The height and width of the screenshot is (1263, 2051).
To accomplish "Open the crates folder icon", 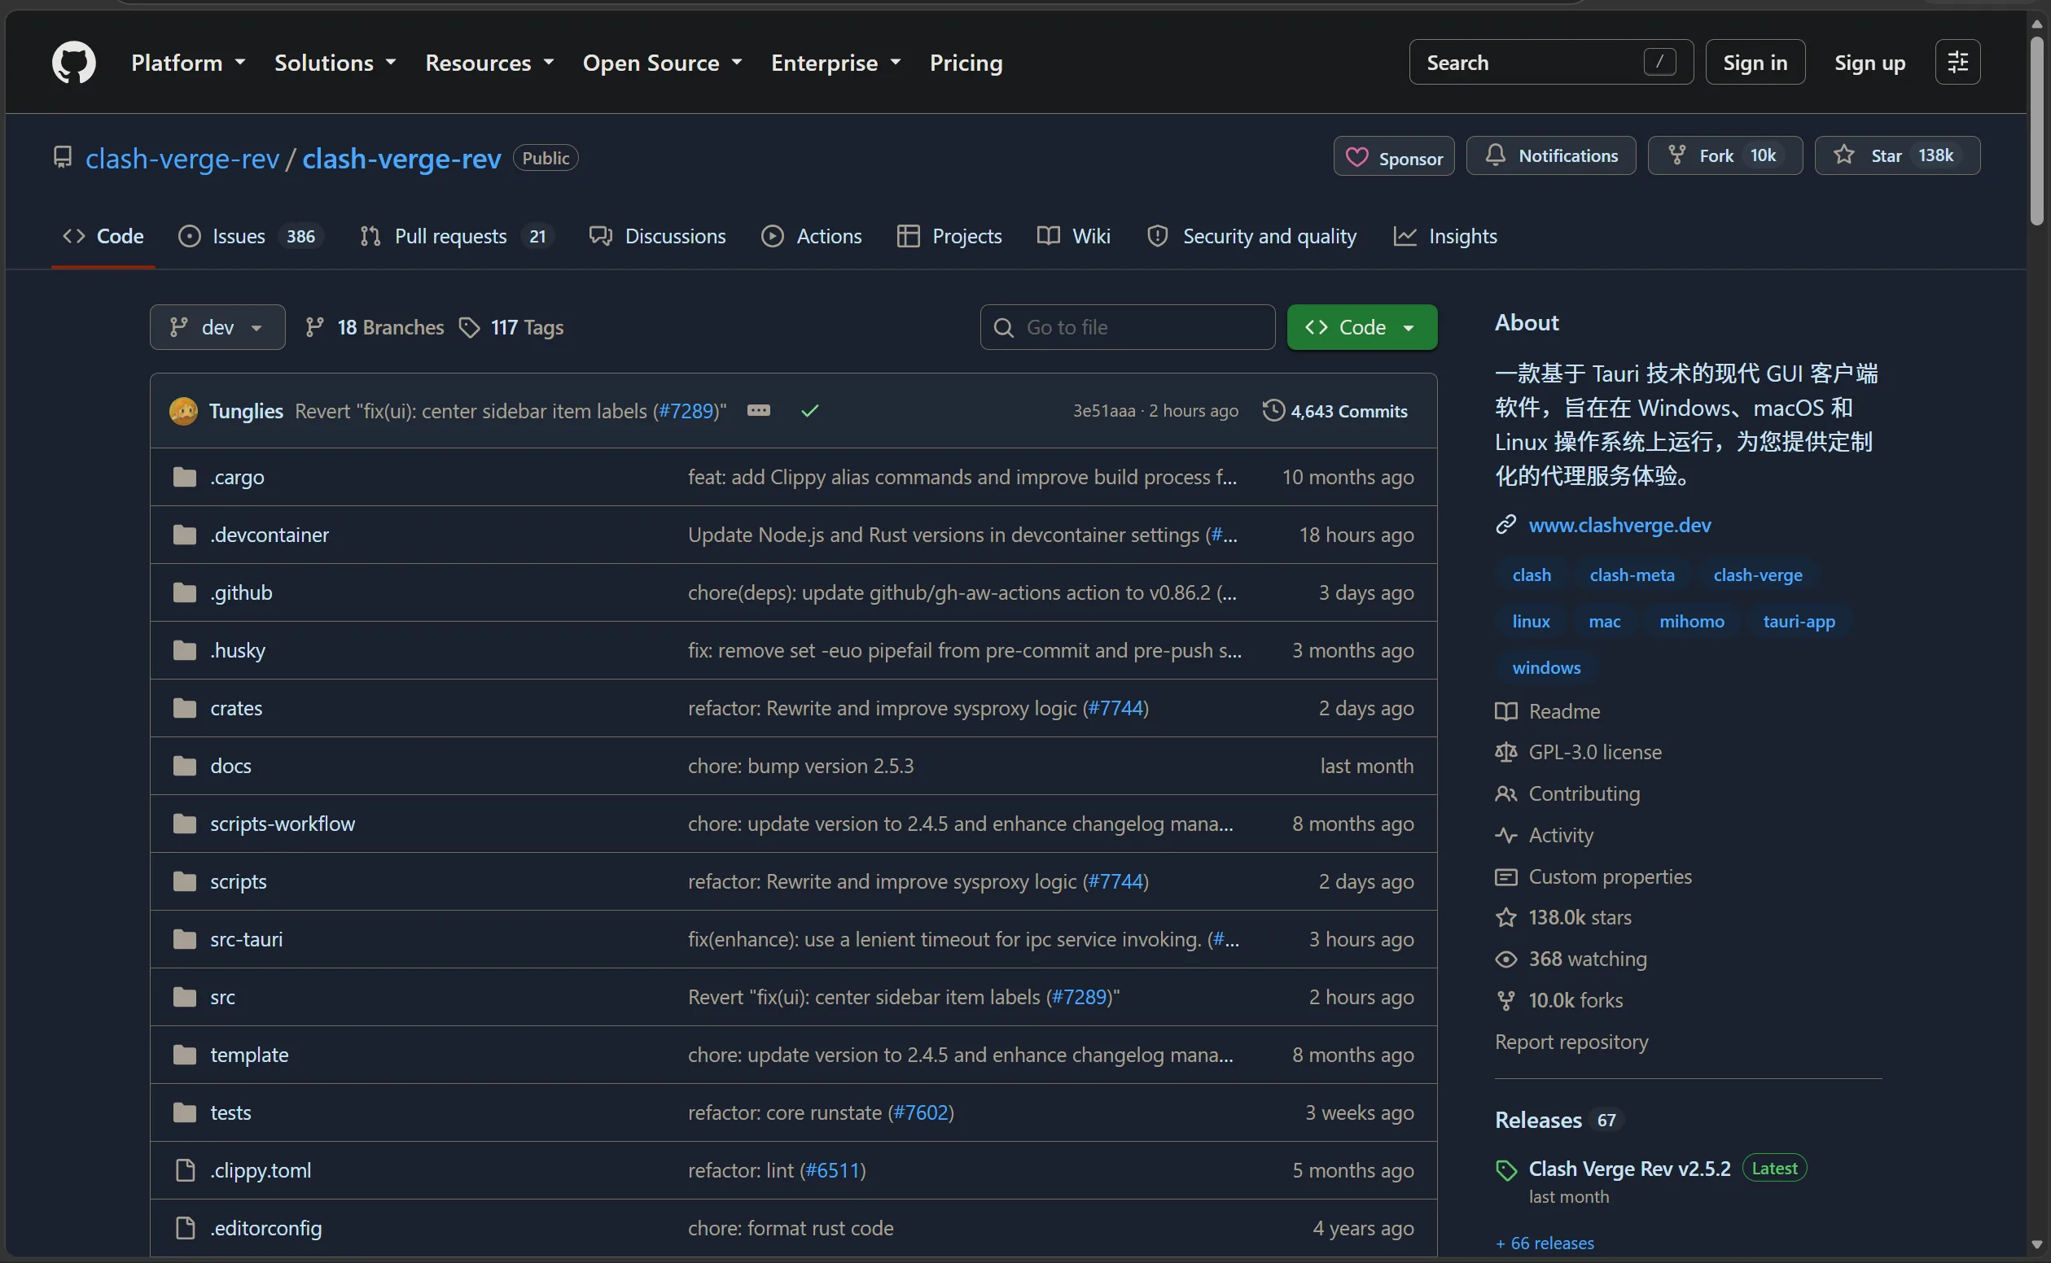I will 185,708.
